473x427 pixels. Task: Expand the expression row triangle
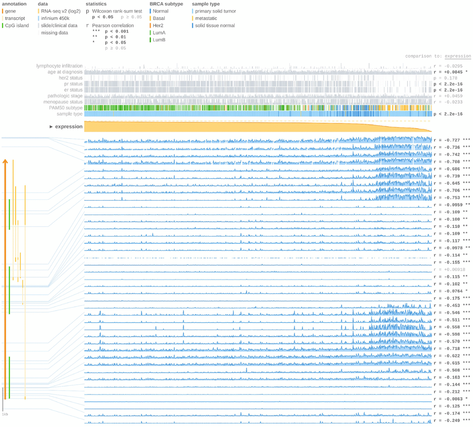[51, 127]
